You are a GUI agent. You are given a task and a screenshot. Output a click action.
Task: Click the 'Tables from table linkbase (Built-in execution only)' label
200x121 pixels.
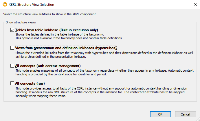(57, 30)
